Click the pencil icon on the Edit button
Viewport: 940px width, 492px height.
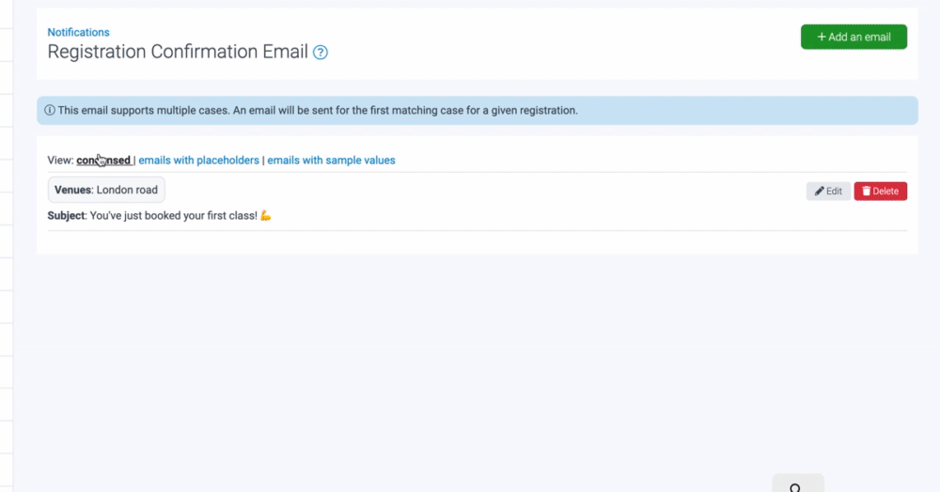(x=819, y=192)
